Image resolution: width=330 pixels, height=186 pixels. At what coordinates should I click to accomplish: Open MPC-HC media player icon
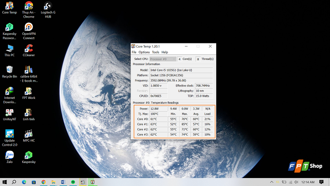pos(28,136)
